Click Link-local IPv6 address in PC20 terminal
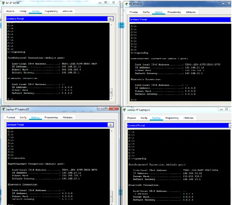 [79, 64]
